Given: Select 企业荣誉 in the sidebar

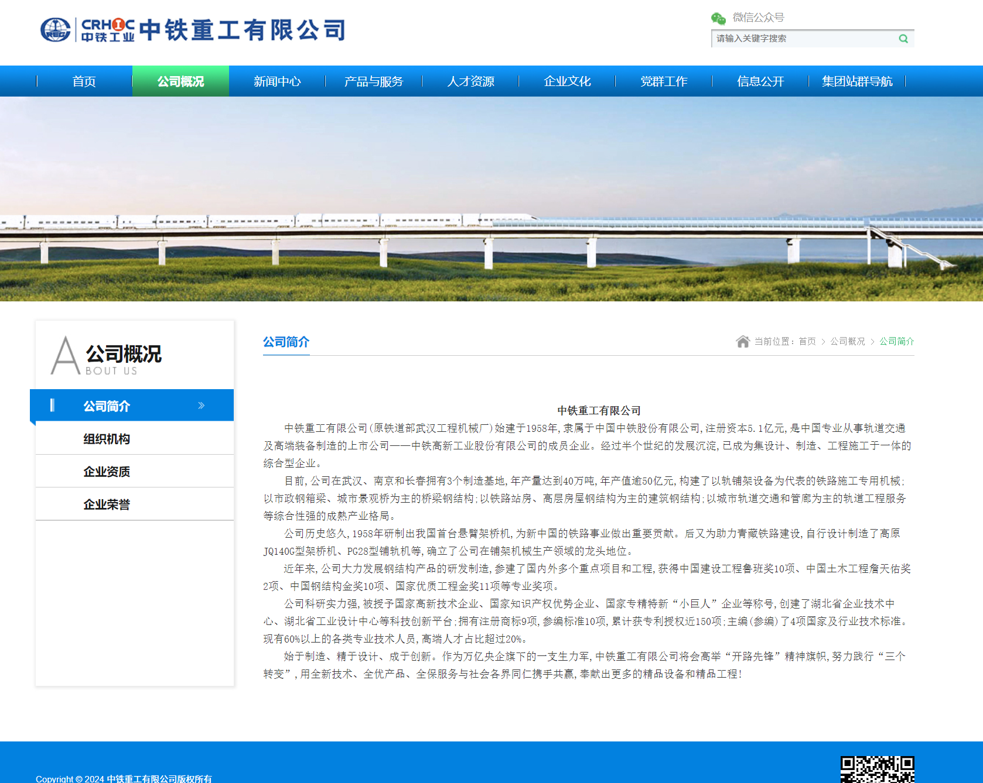Looking at the screenshot, I should 135,504.
